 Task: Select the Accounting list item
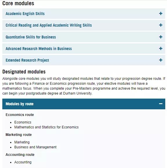coord(23,162)
